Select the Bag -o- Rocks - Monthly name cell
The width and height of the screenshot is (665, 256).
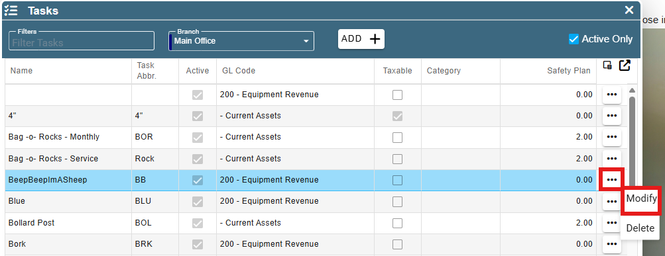coord(68,137)
